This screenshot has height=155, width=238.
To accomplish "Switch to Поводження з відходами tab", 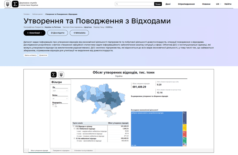I will click(x=61, y=151).
